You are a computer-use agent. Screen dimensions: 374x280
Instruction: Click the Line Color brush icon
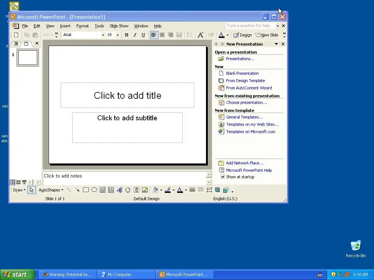[x=168, y=190]
